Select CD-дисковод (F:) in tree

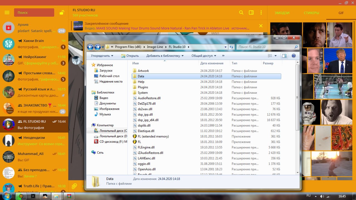pyautogui.click(x=110, y=142)
